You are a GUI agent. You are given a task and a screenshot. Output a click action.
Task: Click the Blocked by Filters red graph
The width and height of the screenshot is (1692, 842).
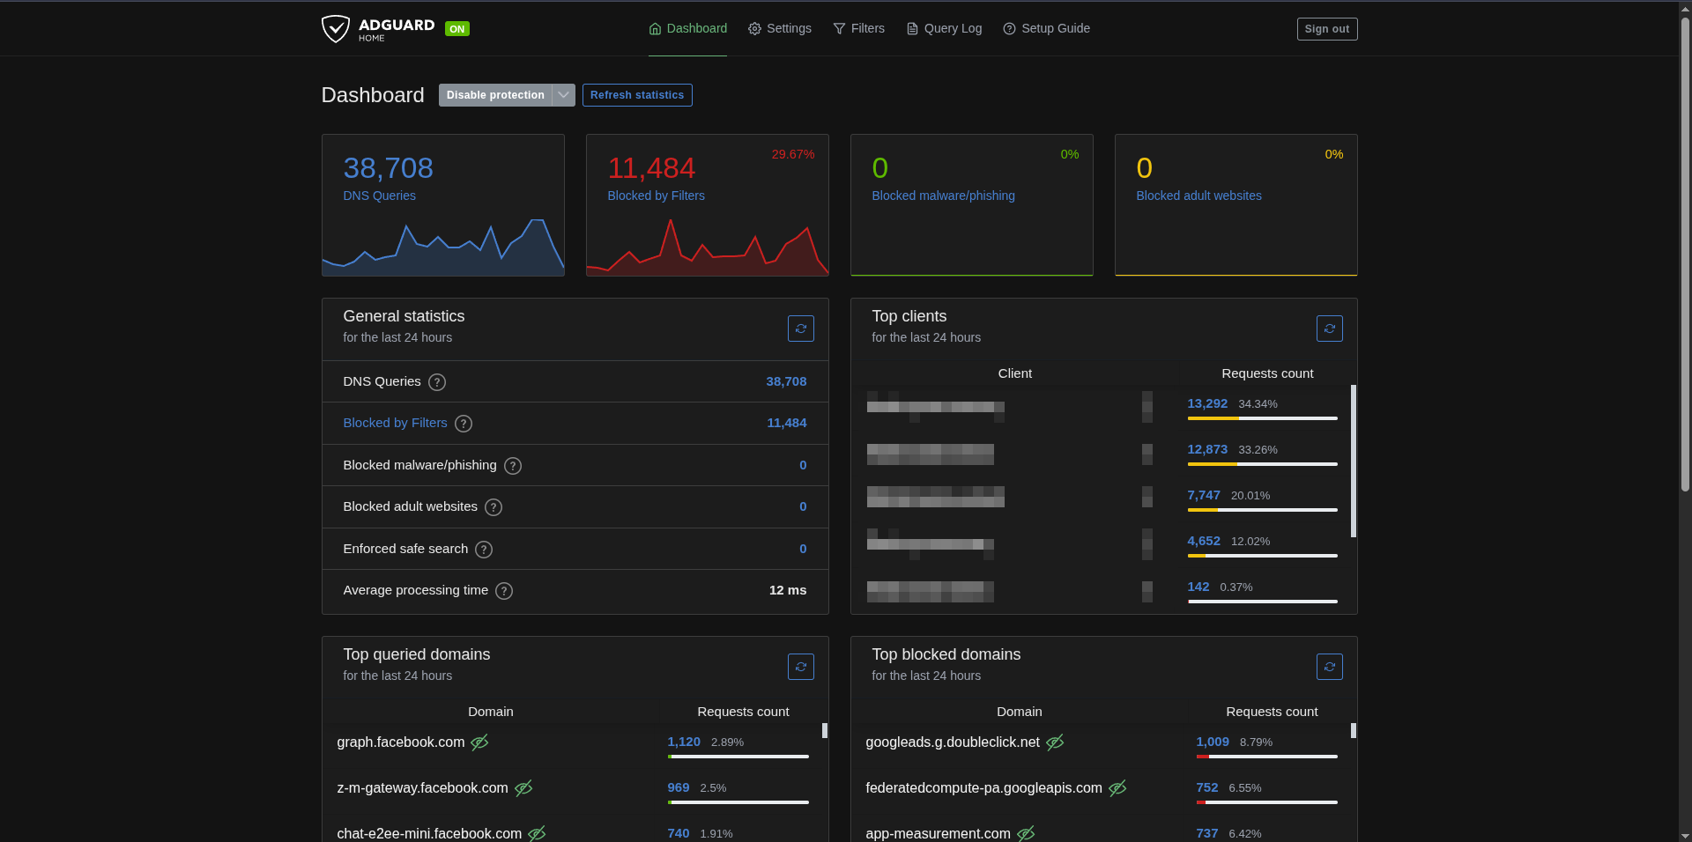point(708,247)
